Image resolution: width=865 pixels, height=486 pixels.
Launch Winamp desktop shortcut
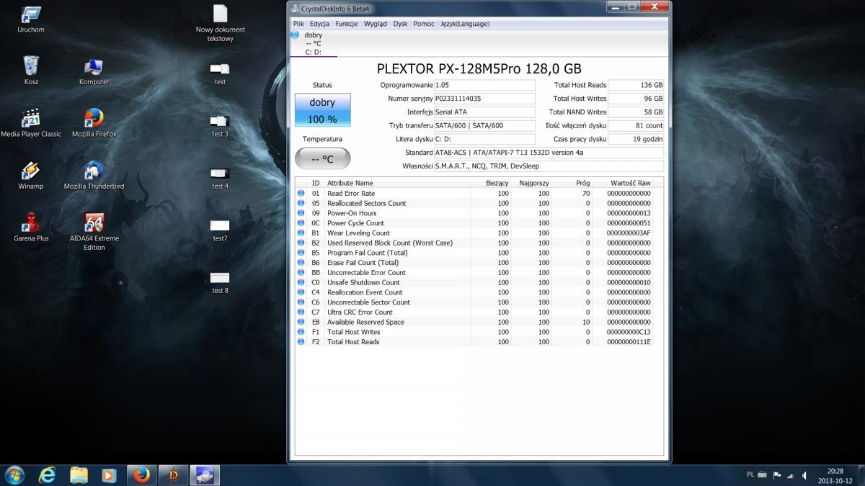[31, 175]
